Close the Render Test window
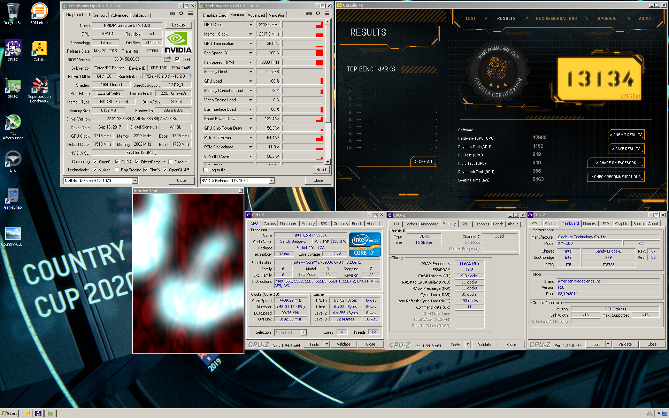The image size is (669, 418). click(x=241, y=191)
